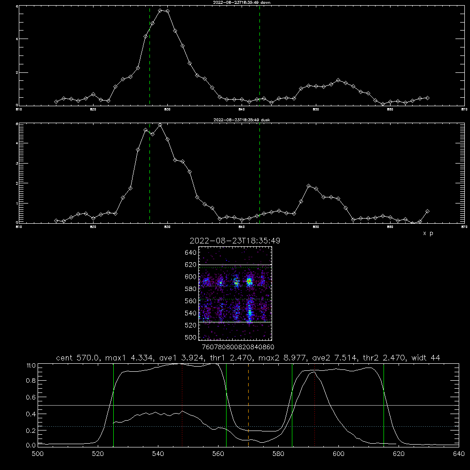Click the elongated bright streak in lower detector image
This screenshot has width=470, height=470.
[250, 312]
